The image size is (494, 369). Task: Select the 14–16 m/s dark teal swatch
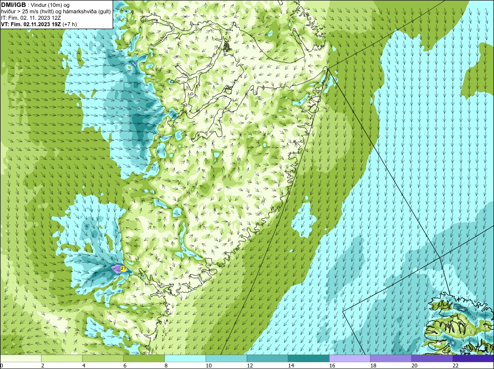point(308,359)
